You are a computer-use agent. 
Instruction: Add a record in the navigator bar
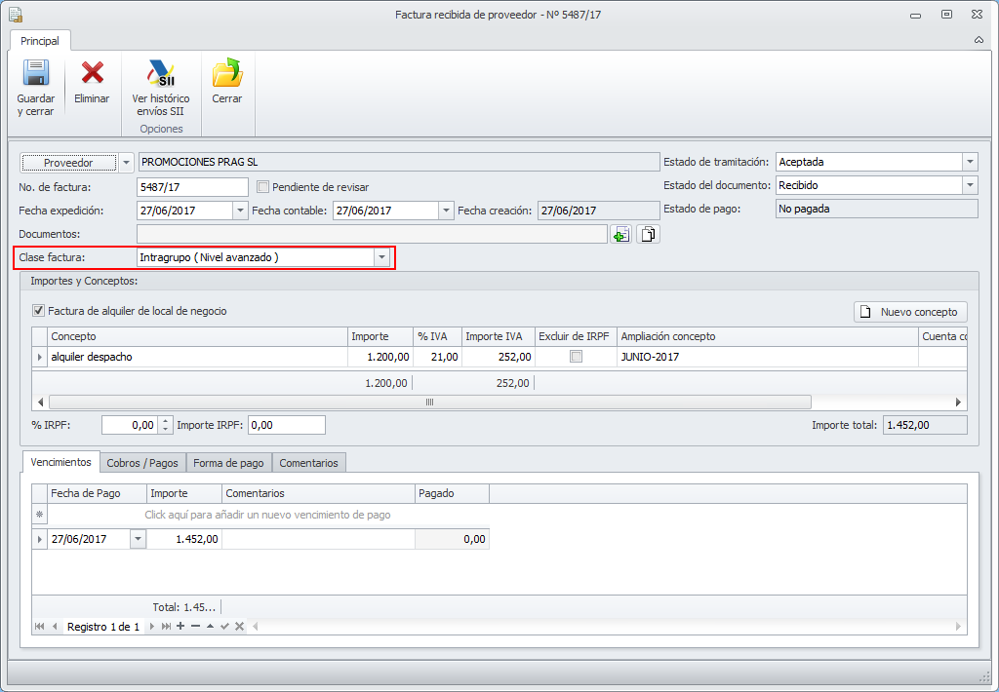[x=180, y=626]
